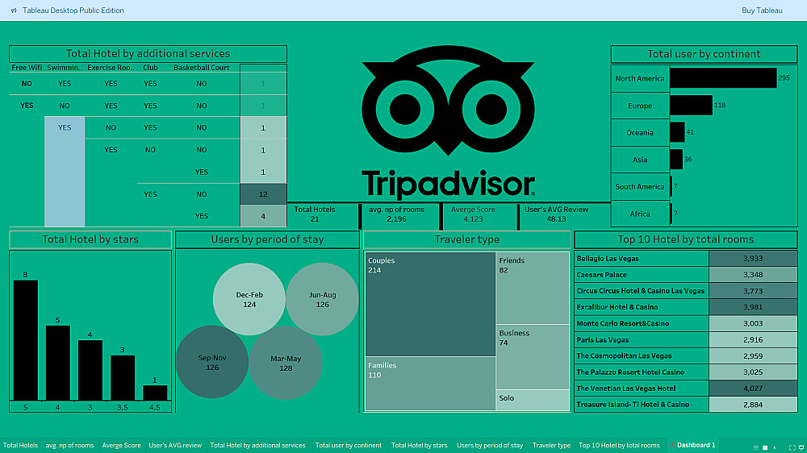The height and width of the screenshot is (453, 807).
Task: Click Treasure Island- TI Hotel & Casino row
Action: [685, 405]
